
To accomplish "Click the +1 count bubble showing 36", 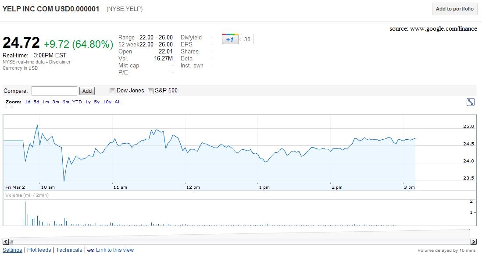I will coord(247,39).
